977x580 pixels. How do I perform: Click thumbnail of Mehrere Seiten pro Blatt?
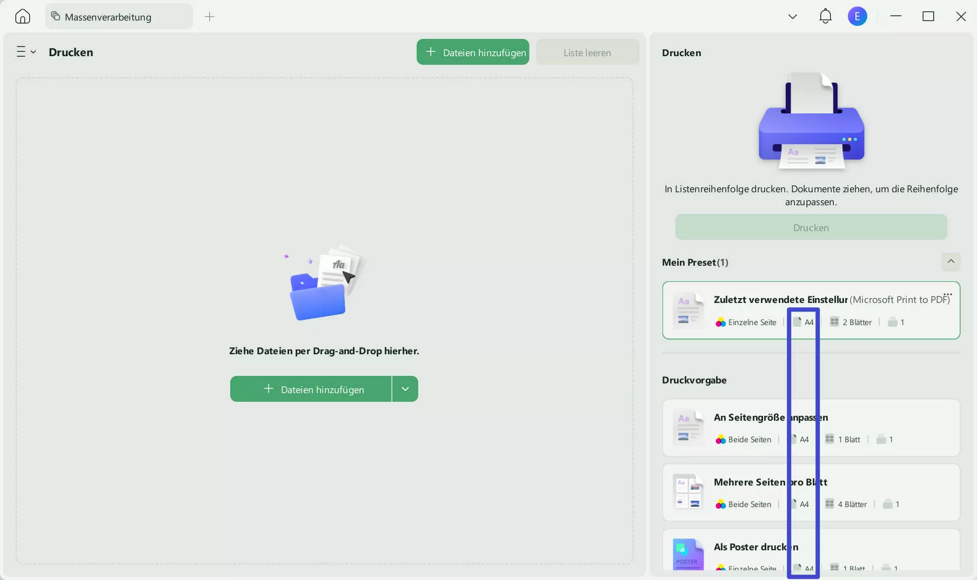coord(688,492)
